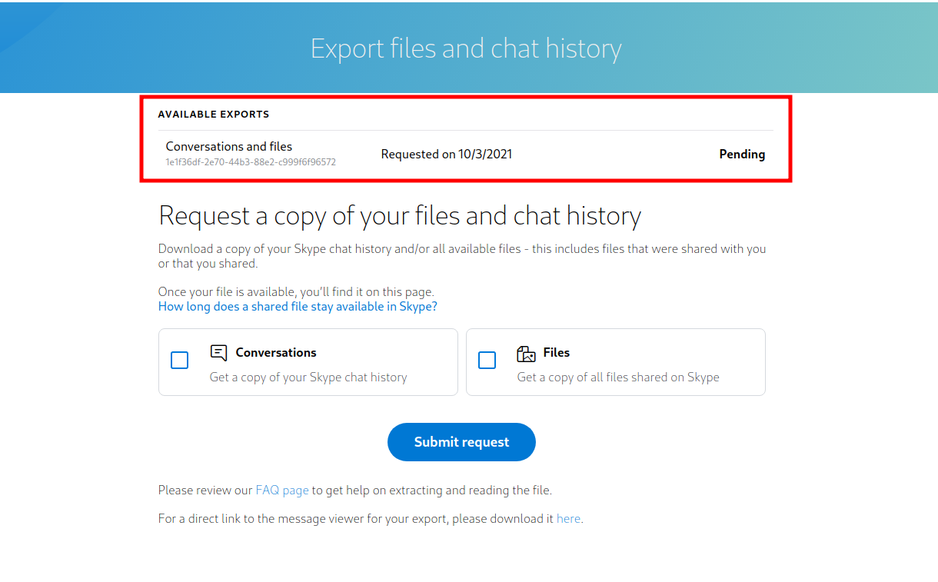Download the message viewer via 'here' link
938x582 pixels.
(x=568, y=518)
